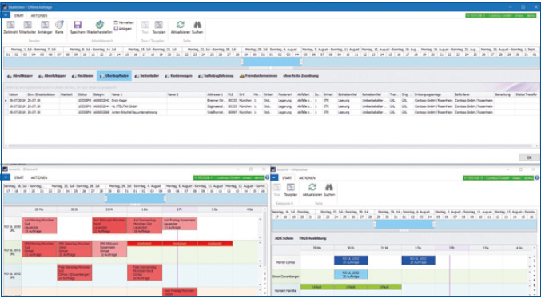Select the 'ohne feste Zuordnung' tab

click(300, 76)
